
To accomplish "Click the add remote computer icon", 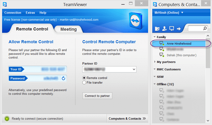I will click(172, 29).
